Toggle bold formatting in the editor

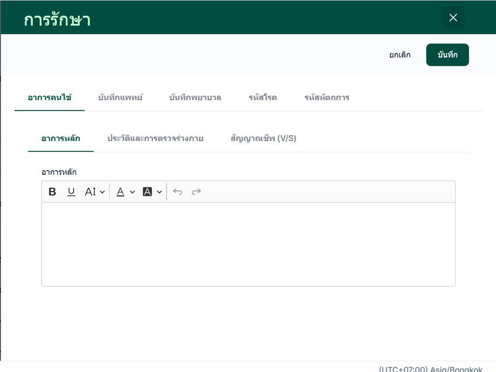coord(52,192)
